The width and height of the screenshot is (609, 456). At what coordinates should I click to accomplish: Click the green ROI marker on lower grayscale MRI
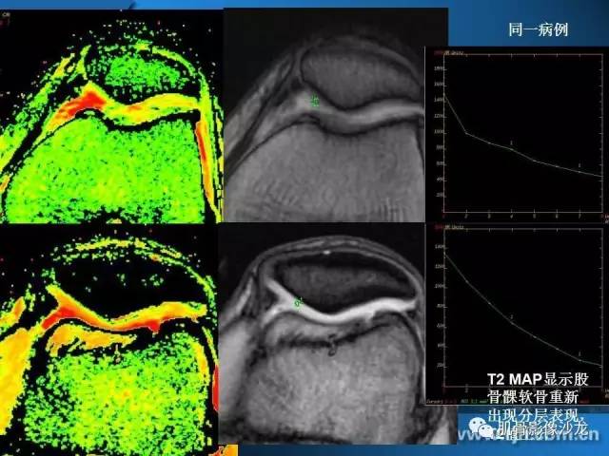[x=298, y=302]
